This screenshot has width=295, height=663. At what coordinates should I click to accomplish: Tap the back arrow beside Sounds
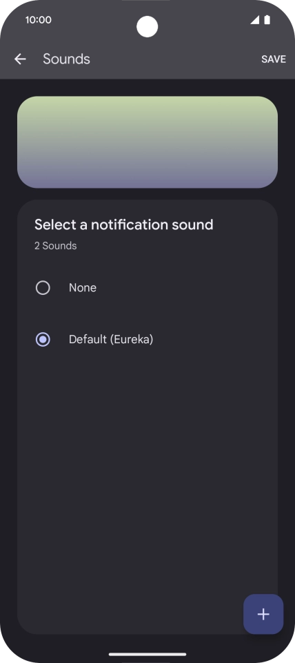point(20,59)
